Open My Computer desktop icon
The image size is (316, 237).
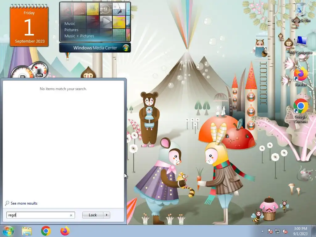point(301,45)
